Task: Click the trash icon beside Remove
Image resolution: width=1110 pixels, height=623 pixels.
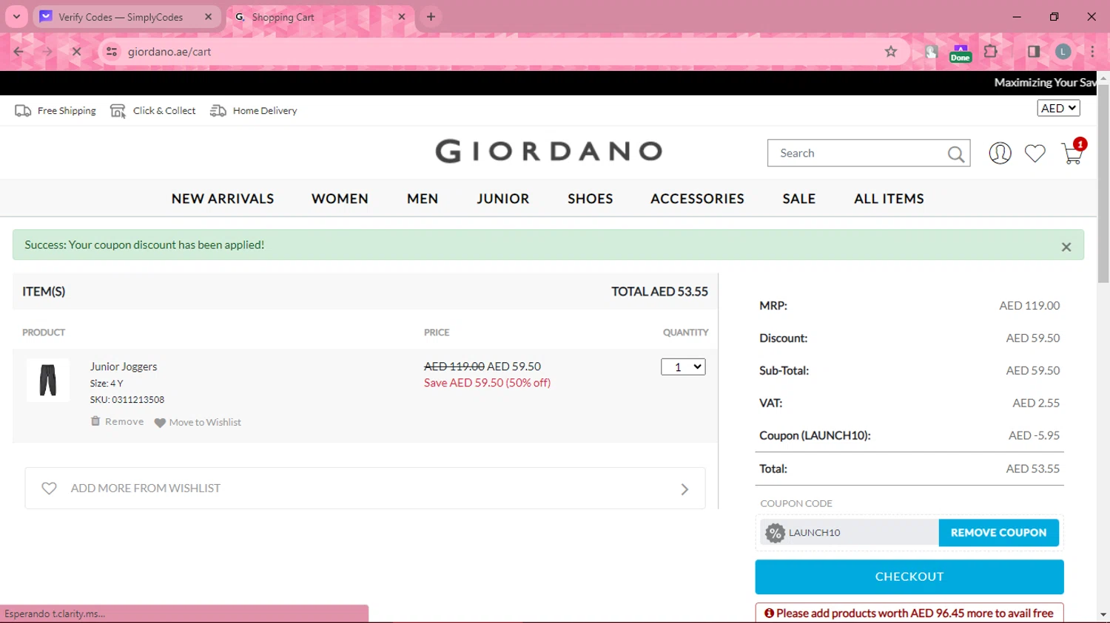Action: (x=95, y=421)
